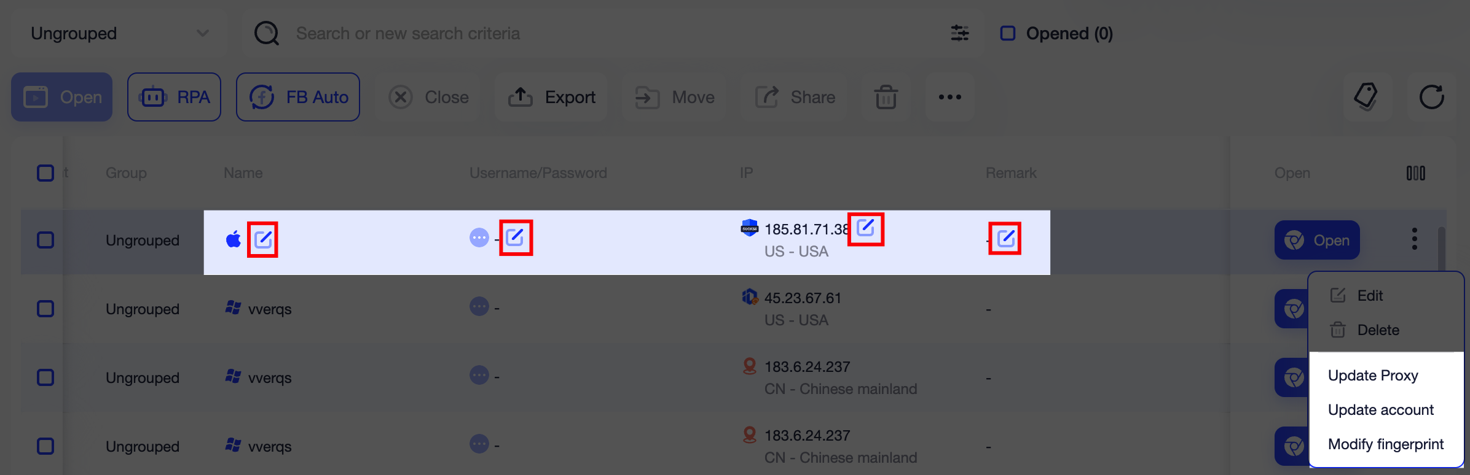Open the three-dot menu on the highlighted row
This screenshot has width=1470, height=475.
click(x=1414, y=240)
